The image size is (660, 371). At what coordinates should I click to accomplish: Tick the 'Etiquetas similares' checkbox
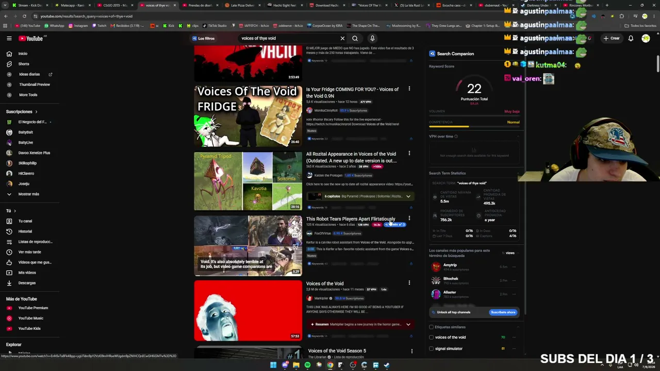click(432, 327)
